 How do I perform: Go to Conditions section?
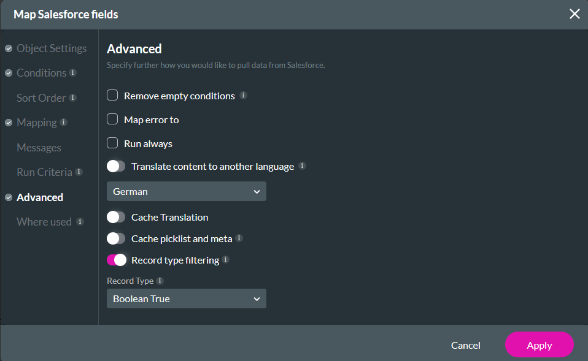(x=42, y=73)
